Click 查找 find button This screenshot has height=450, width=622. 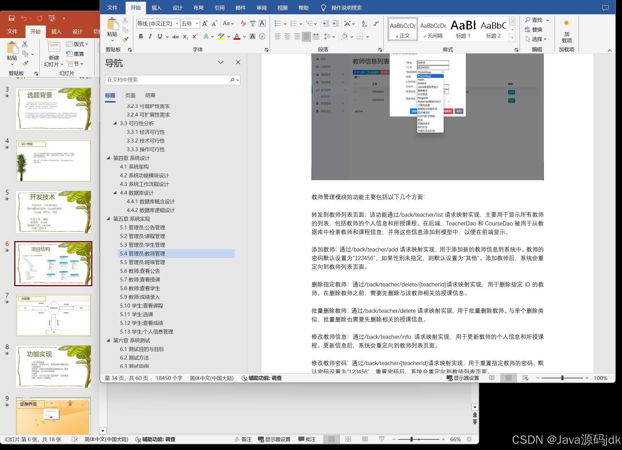pos(534,20)
